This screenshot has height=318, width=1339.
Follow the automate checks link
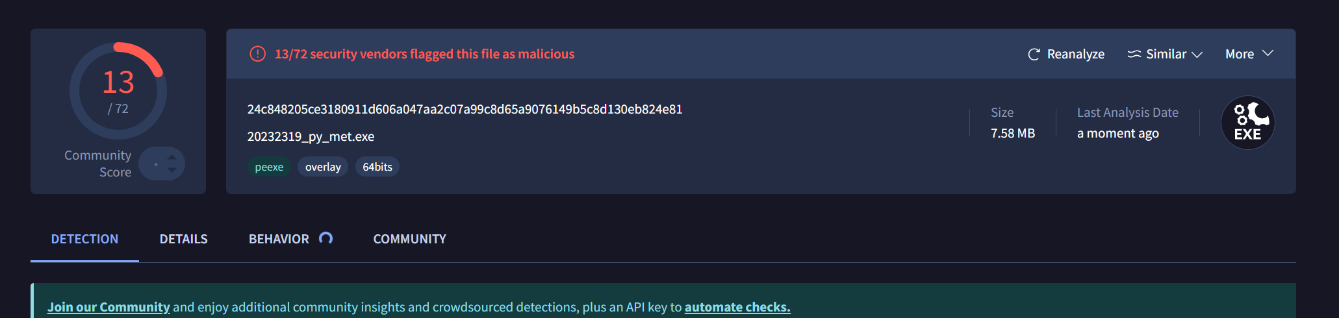(x=737, y=307)
